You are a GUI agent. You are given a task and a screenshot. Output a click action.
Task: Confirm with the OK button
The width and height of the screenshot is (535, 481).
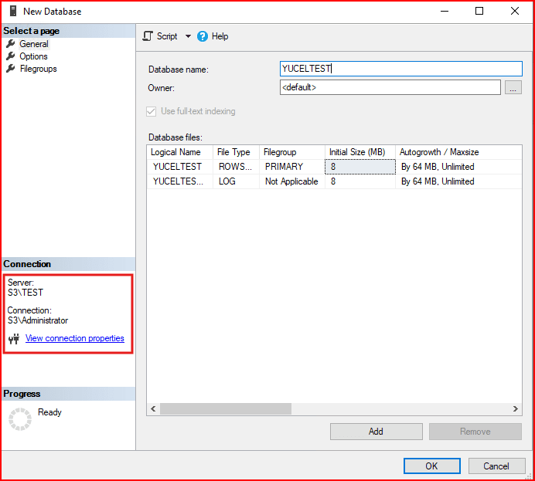[431, 466]
